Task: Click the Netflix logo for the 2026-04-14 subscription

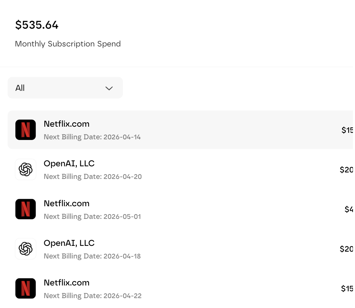Action: 25,130
